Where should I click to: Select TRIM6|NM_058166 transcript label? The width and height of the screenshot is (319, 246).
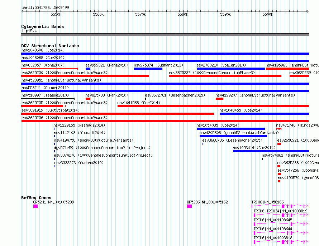(x=267, y=202)
